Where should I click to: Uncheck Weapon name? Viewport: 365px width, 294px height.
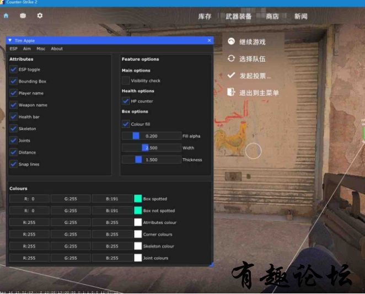13,105
